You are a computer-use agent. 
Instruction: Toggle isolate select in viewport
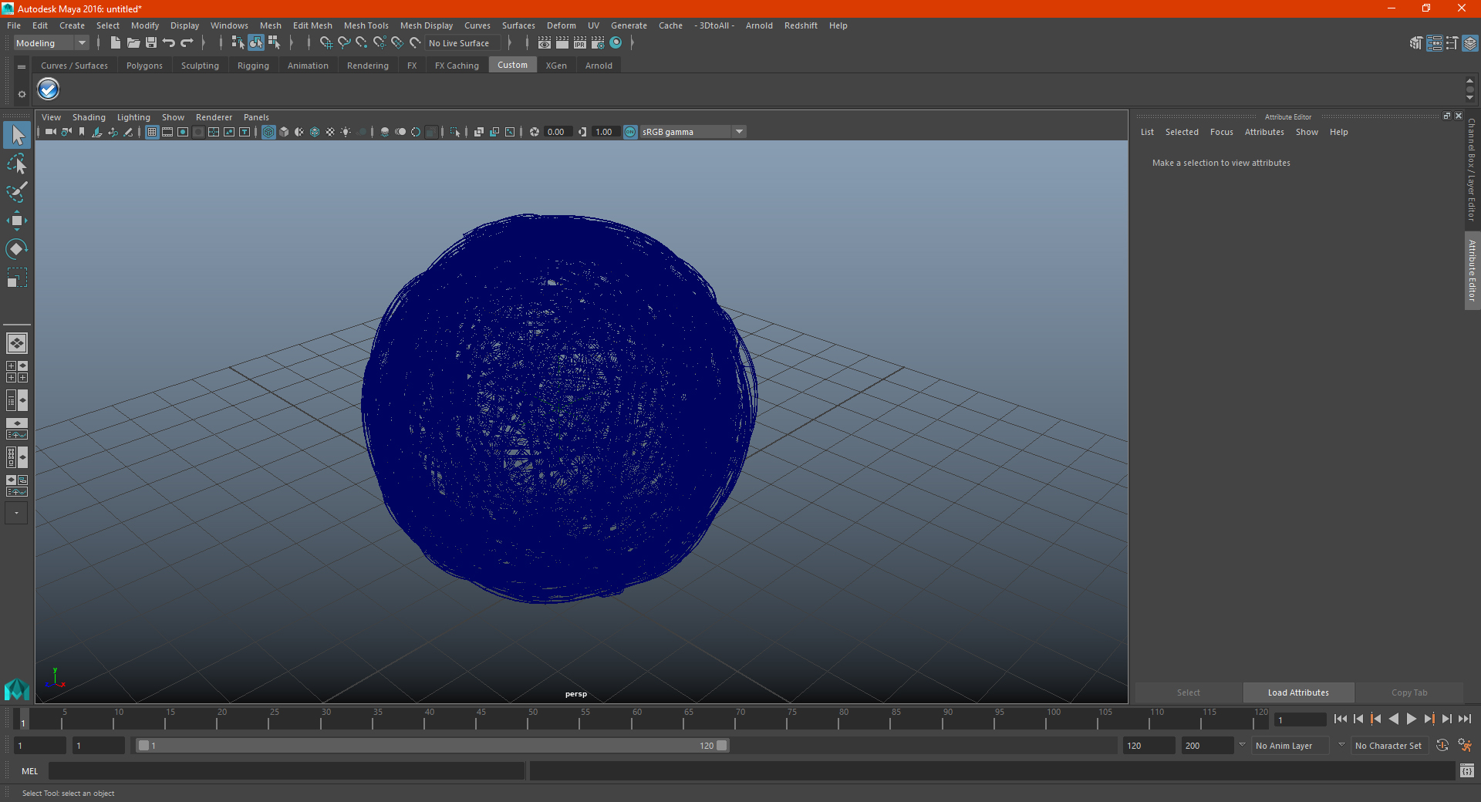455,132
